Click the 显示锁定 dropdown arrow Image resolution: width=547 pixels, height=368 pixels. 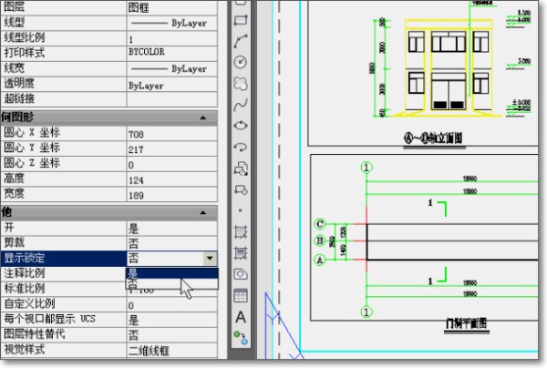(x=211, y=259)
